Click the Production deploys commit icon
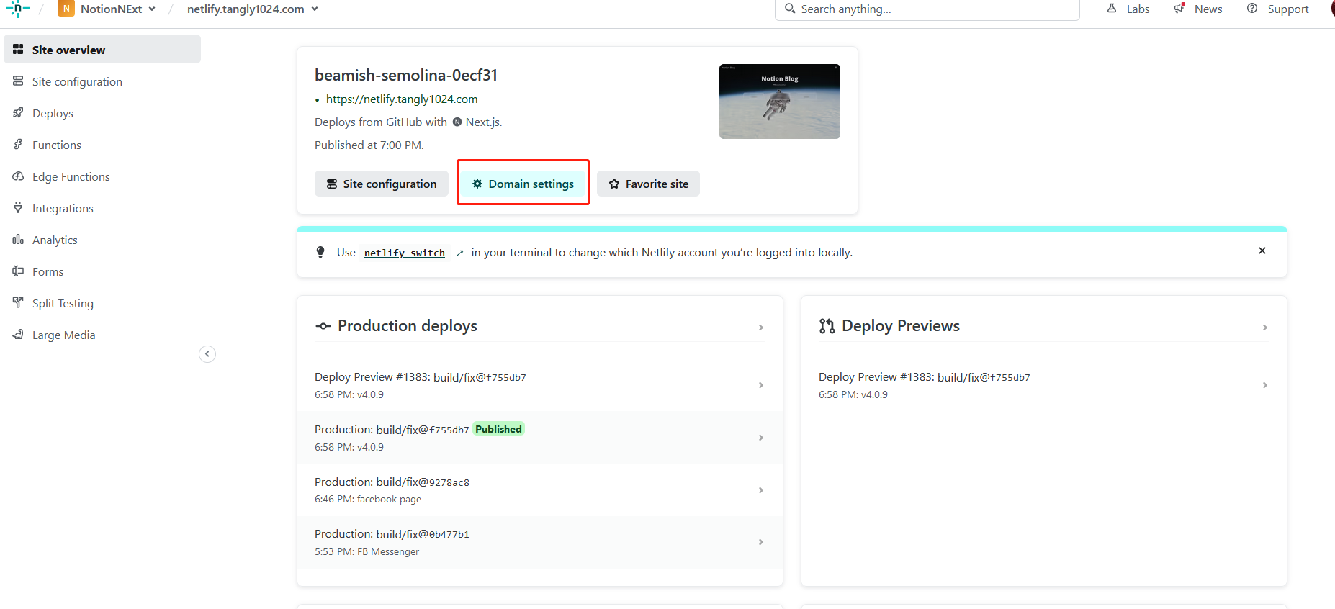1335x609 pixels. click(323, 326)
